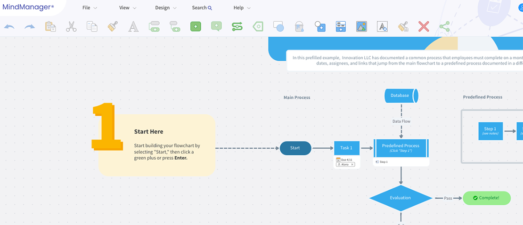Select the Predefined Process node

pyautogui.click(x=400, y=148)
